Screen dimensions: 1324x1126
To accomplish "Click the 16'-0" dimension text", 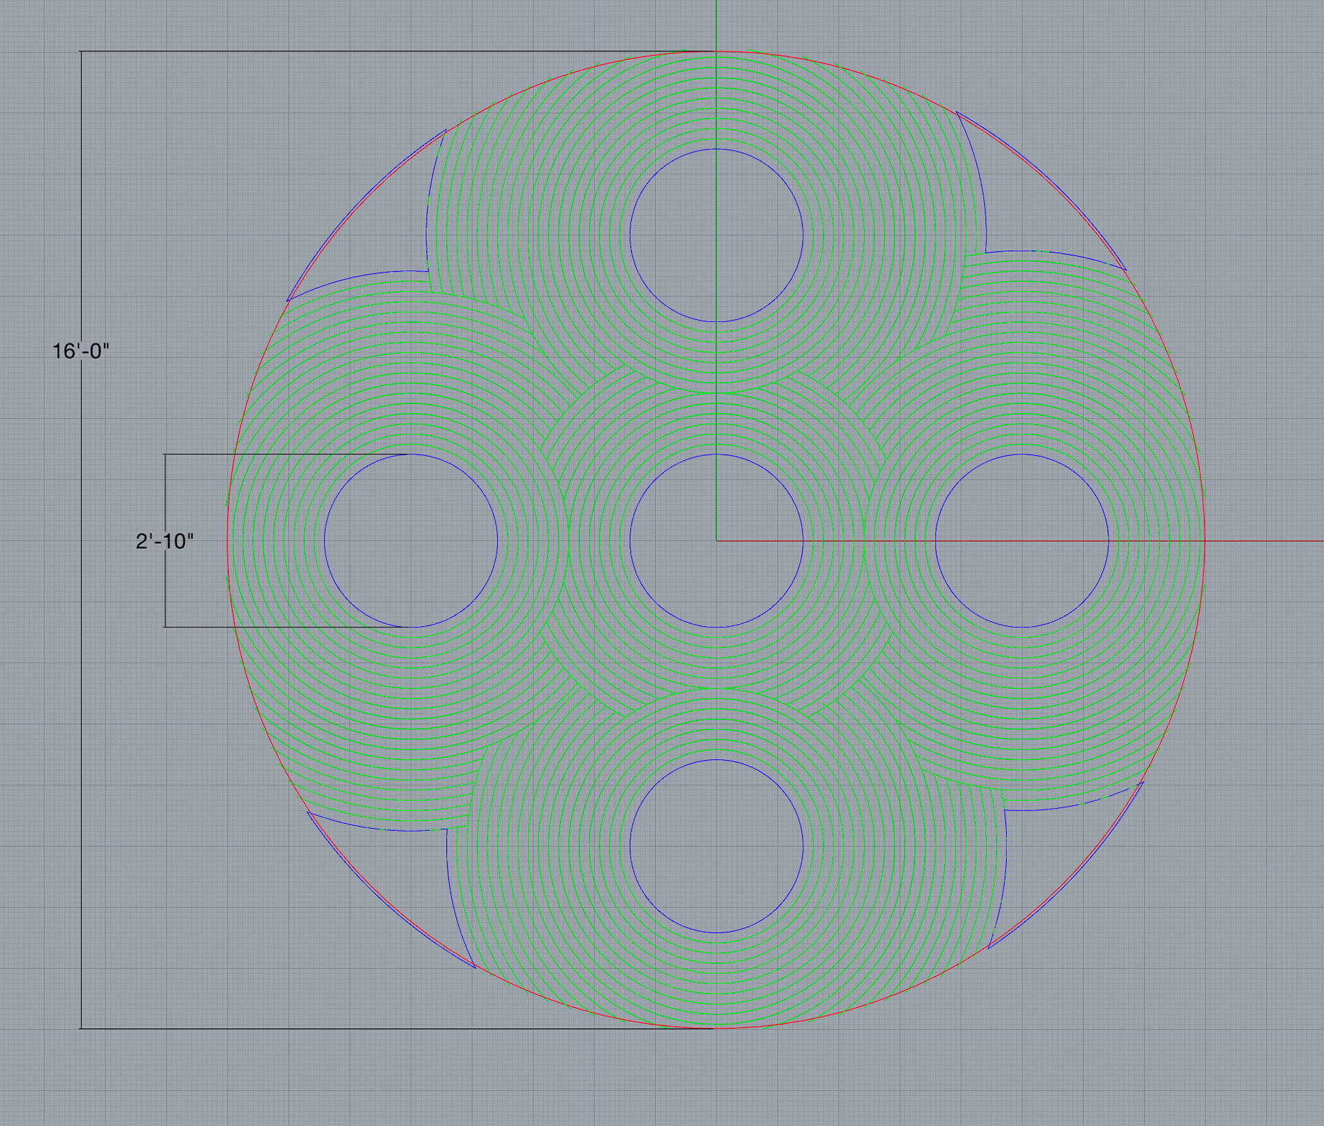I will (81, 352).
